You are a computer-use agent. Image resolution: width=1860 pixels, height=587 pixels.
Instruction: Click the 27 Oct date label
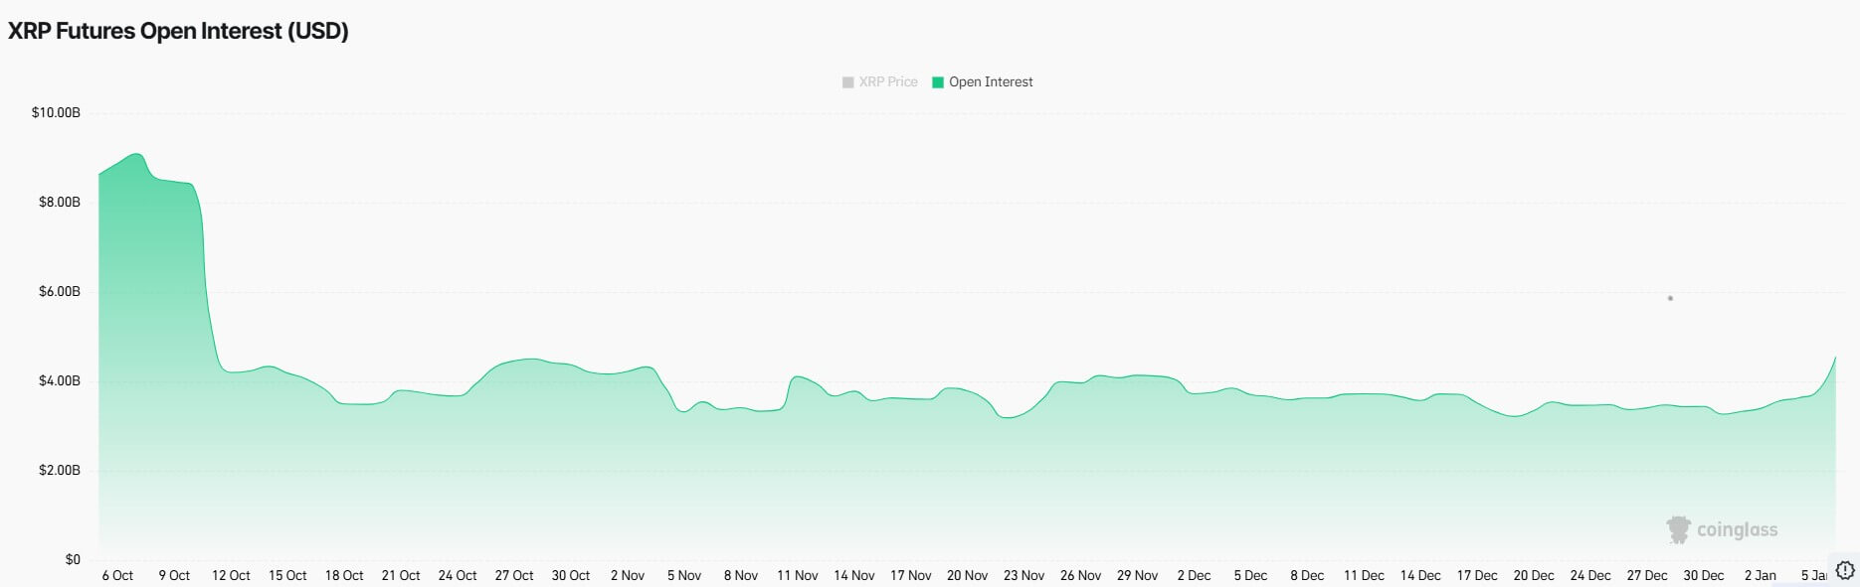click(514, 575)
